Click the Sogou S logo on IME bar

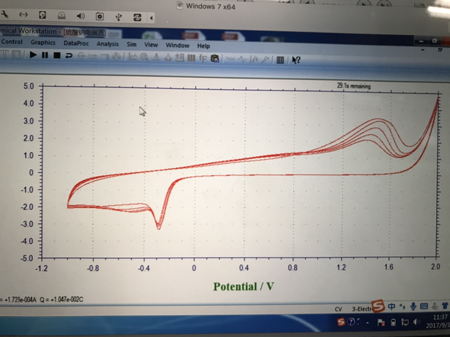378,305
